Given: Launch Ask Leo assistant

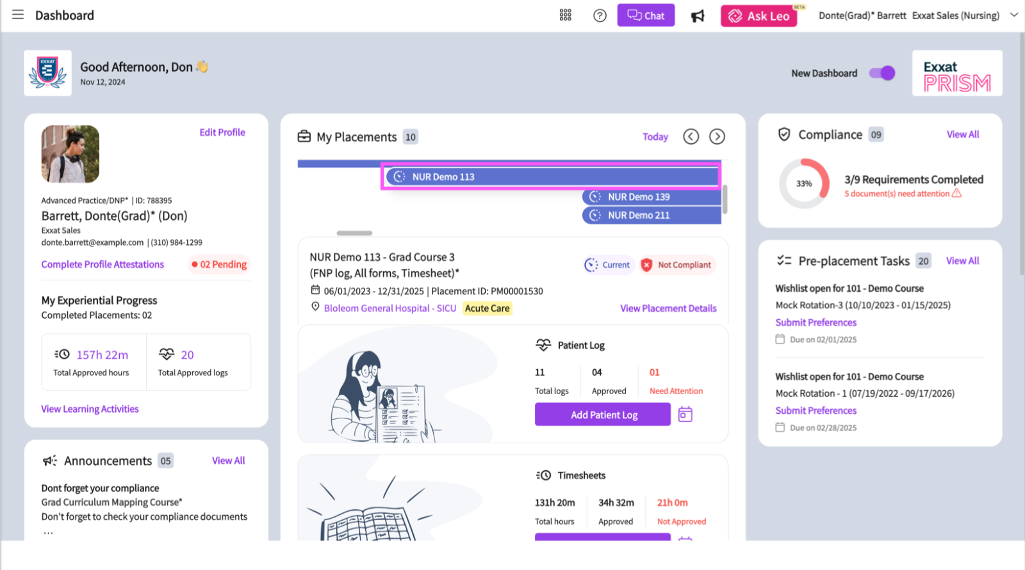Looking at the screenshot, I should pos(758,16).
